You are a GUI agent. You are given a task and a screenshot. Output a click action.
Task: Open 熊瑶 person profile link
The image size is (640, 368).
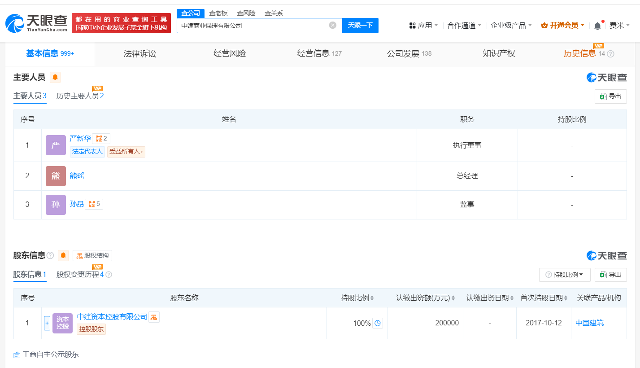(x=77, y=176)
